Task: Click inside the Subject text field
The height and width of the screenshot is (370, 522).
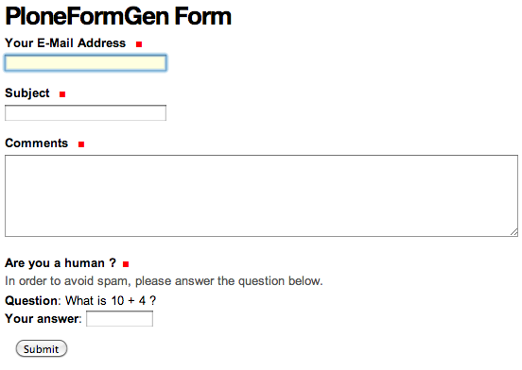Action: point(85,113)
